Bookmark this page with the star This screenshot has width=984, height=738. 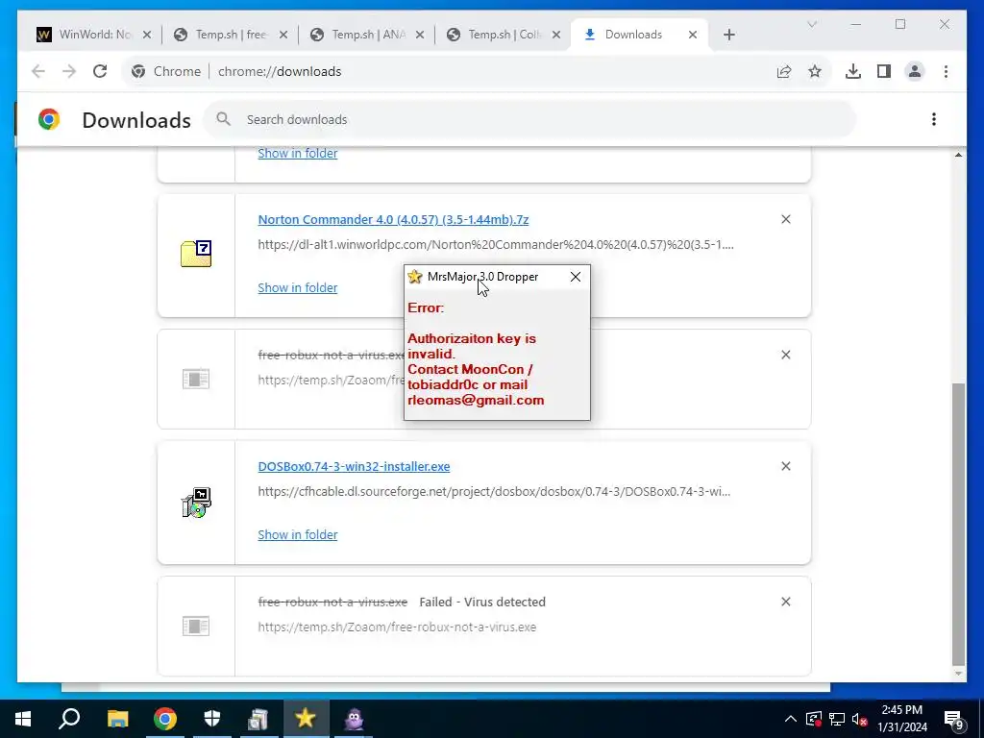815,71
